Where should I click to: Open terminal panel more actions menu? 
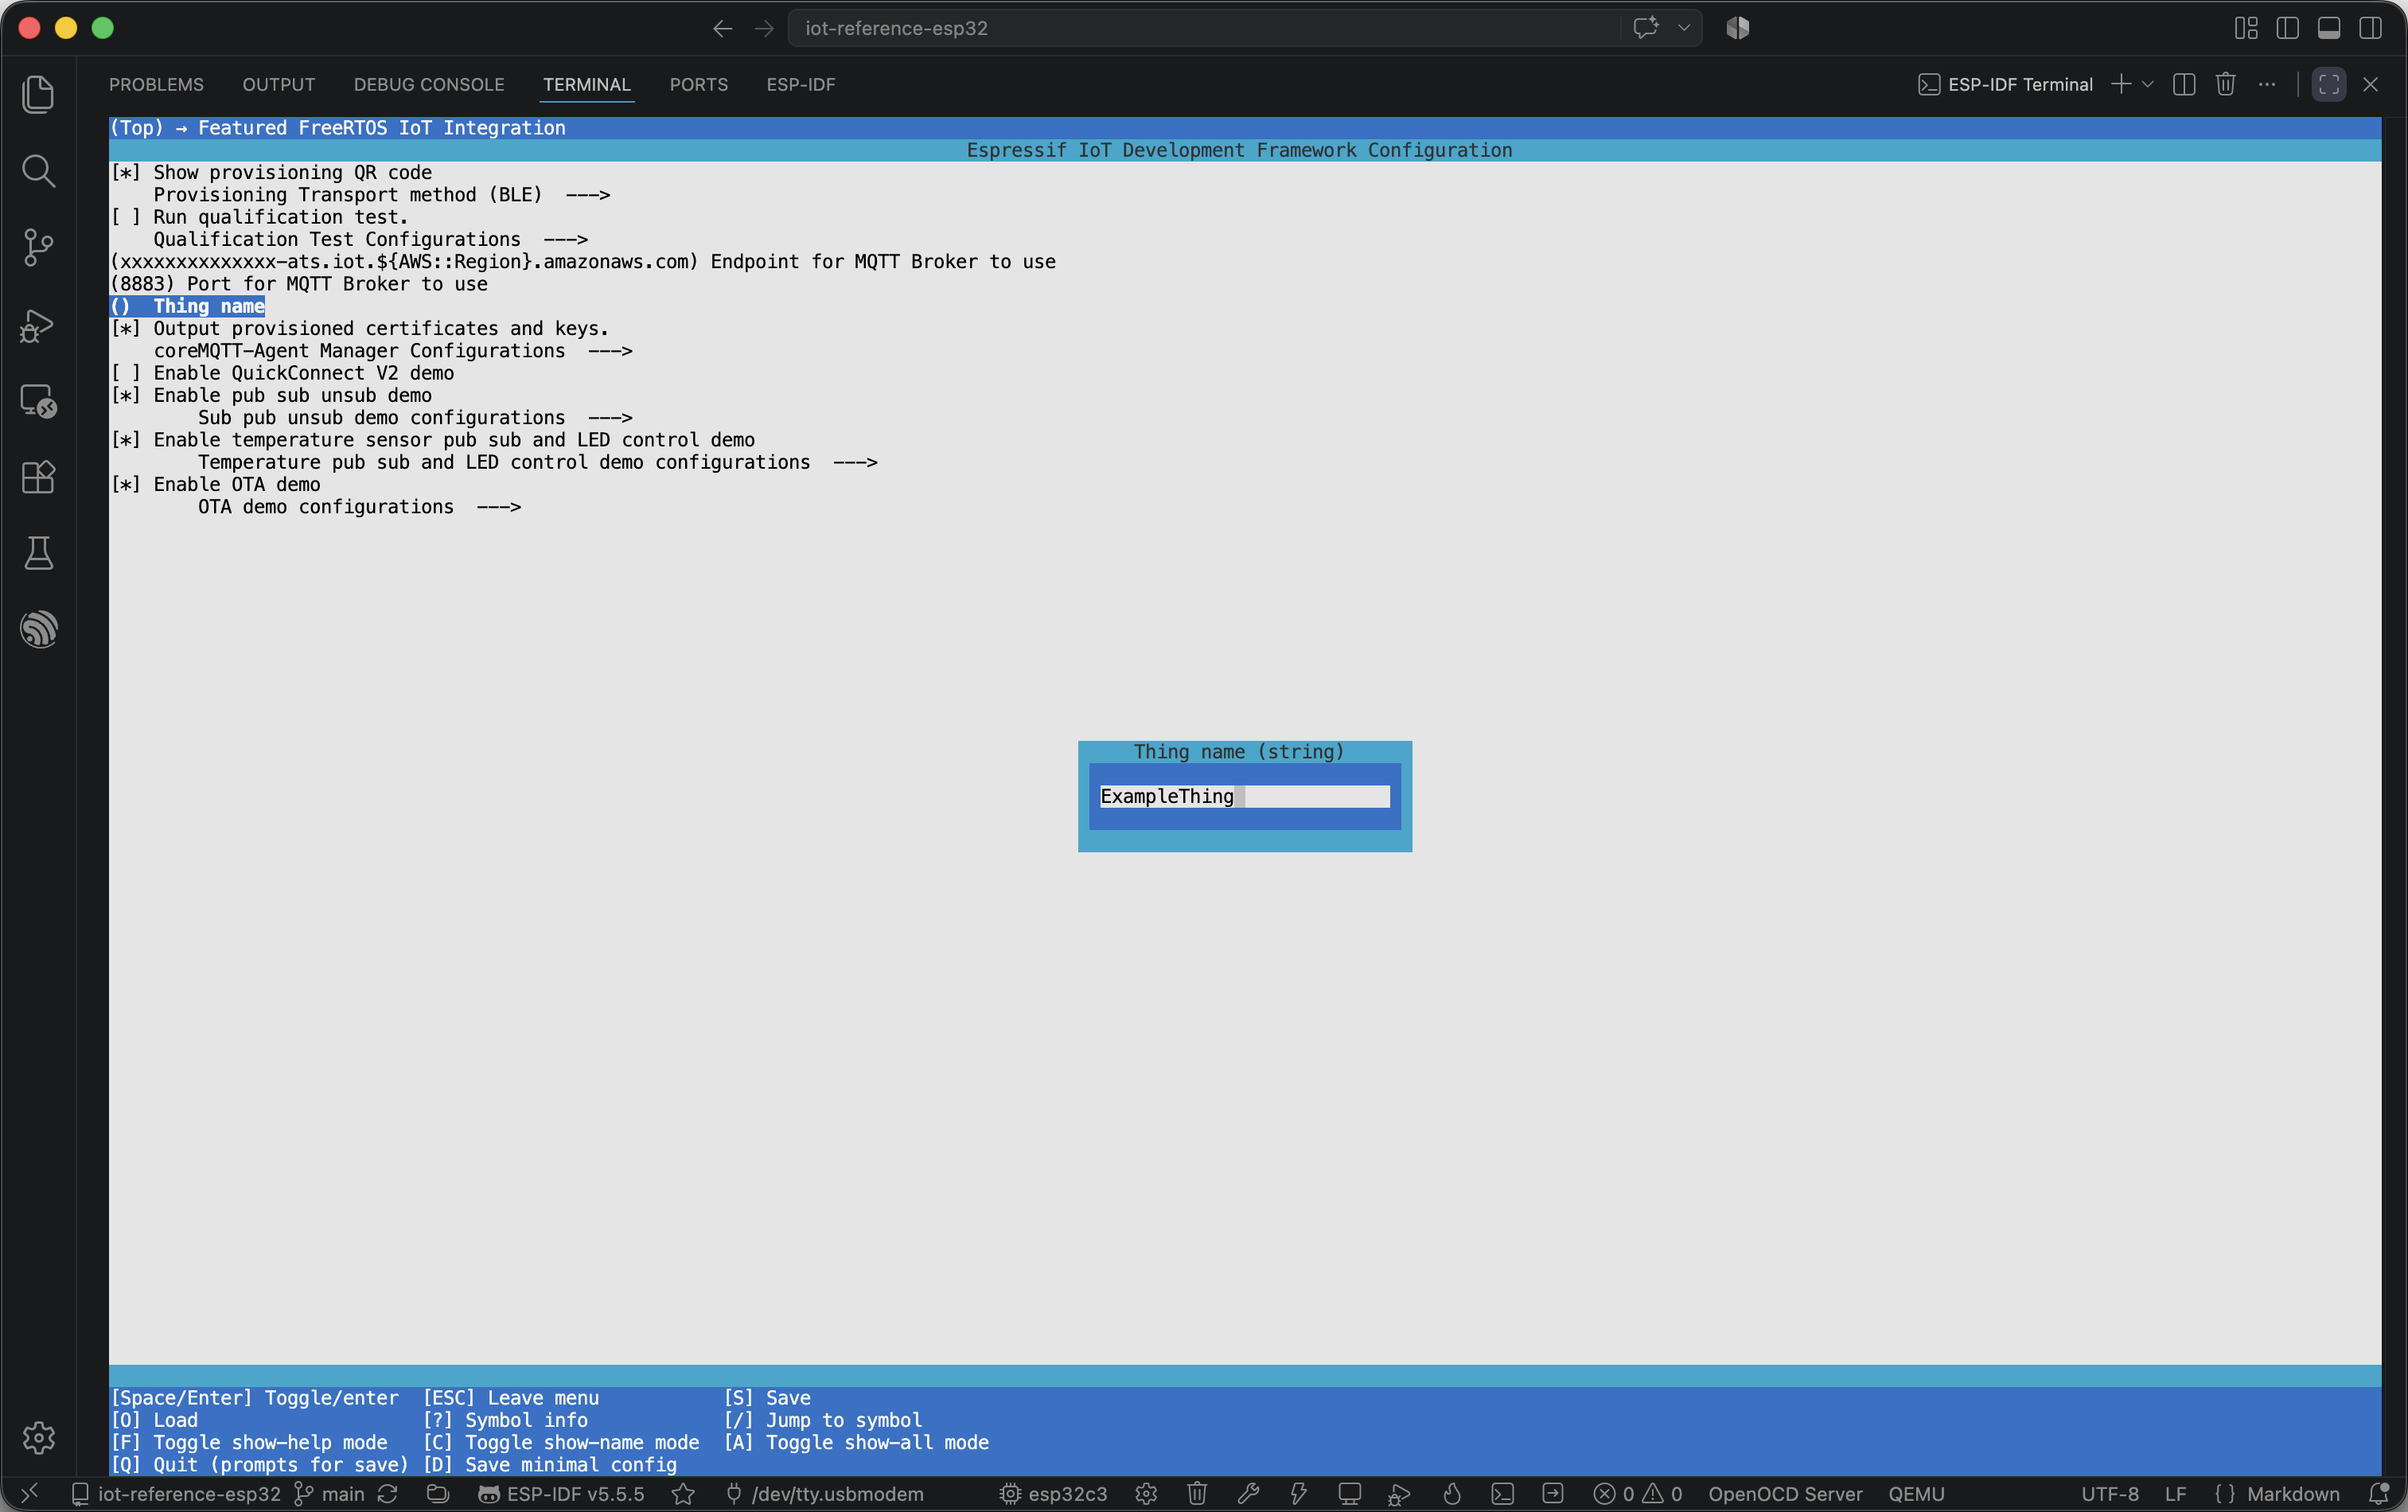[x=2267, y=84]
